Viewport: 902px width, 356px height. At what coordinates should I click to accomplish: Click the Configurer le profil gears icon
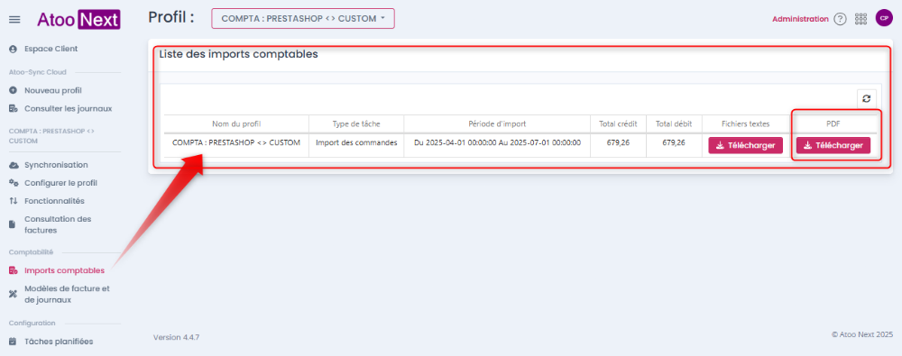[x=14, y=183]
